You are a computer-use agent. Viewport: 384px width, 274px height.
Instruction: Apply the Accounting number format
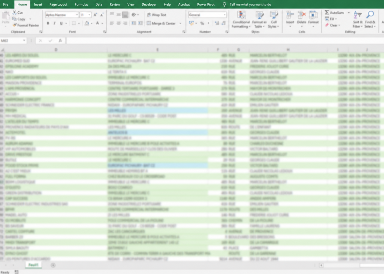191,23
